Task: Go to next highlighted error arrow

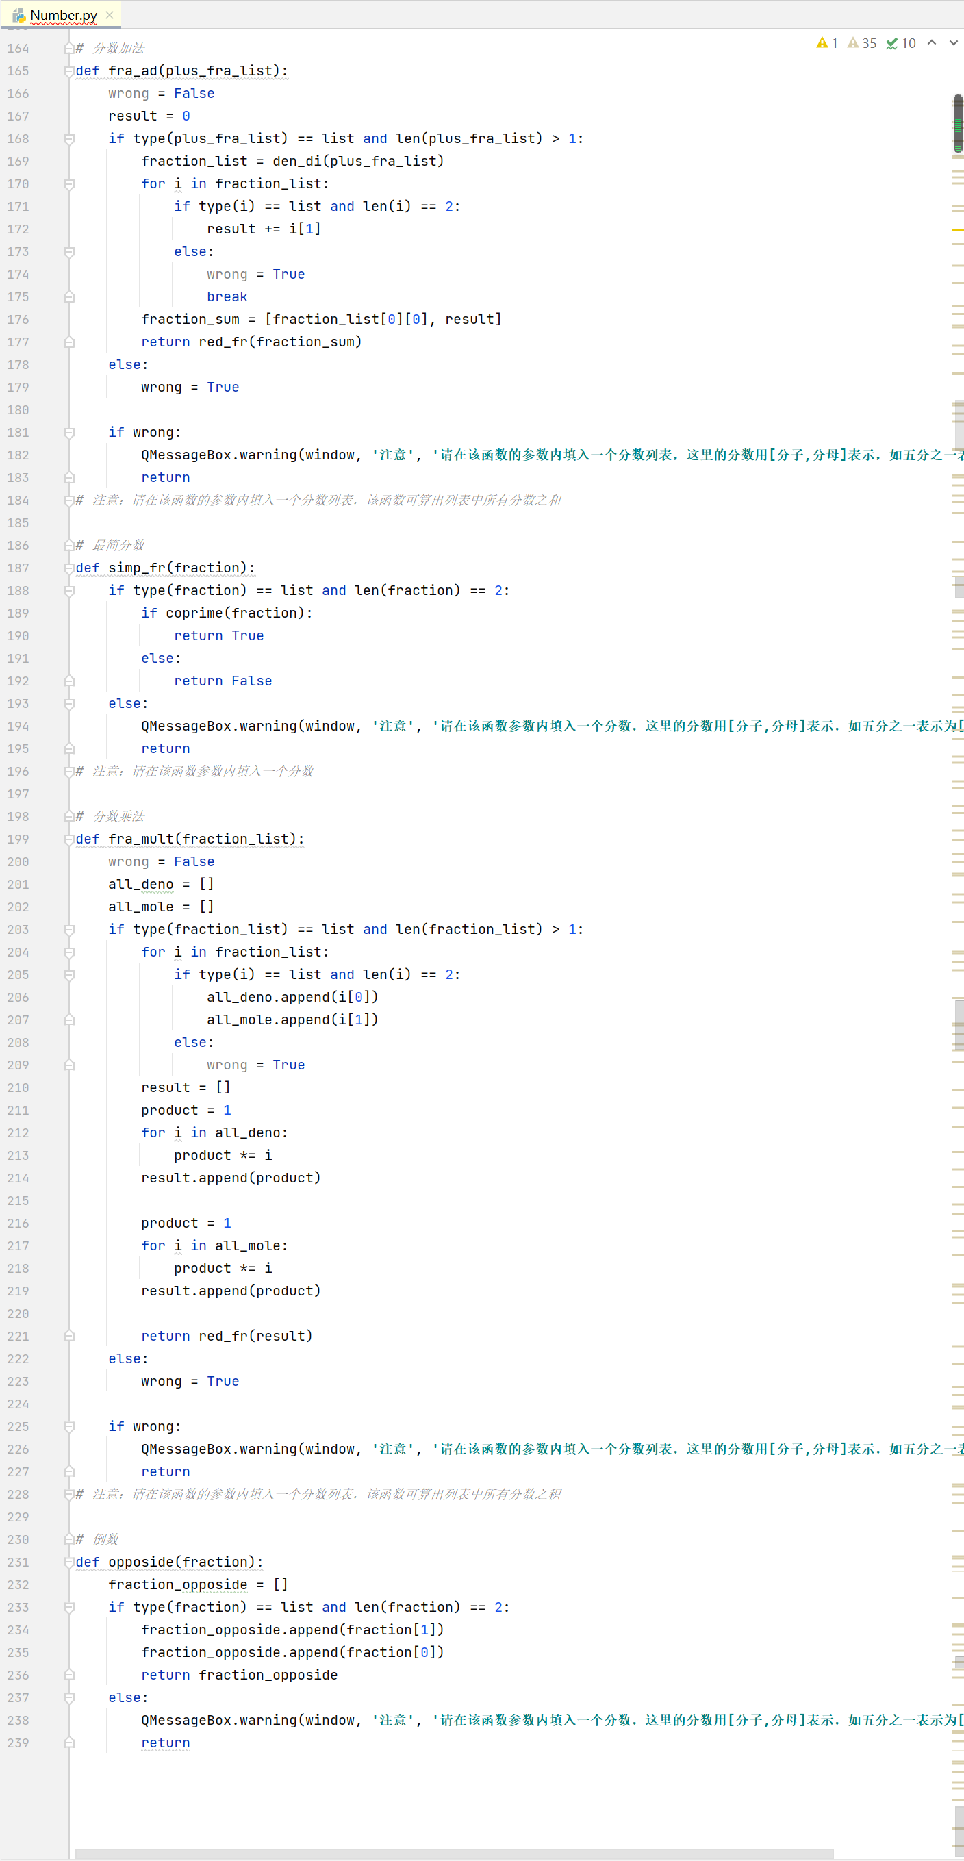Action: [953, 42]
